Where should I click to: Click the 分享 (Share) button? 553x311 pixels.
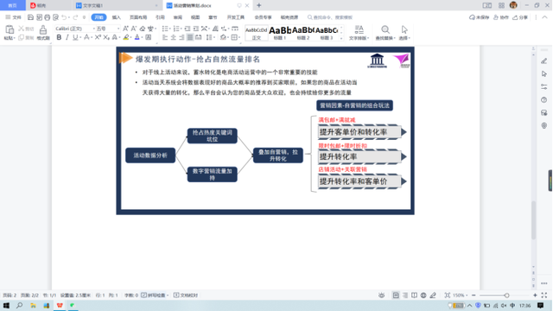[520, 17]
